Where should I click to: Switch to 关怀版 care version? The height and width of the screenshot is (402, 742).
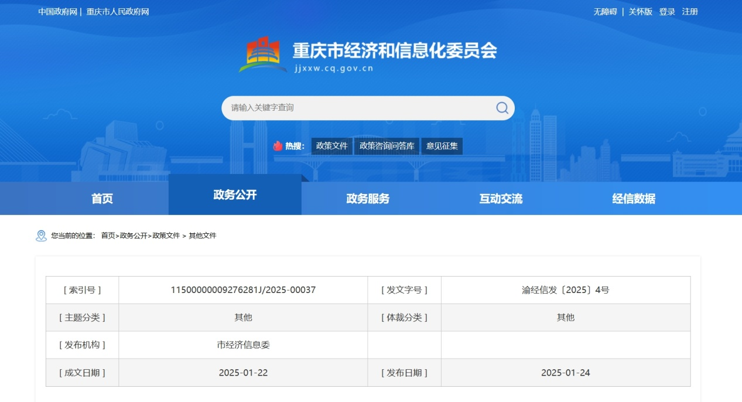point(640,12)
